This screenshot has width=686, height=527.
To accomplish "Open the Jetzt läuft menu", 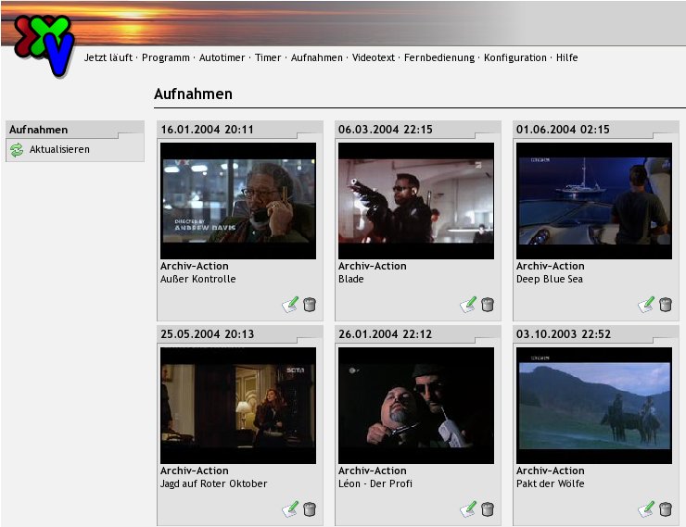I will tap(108, 57).
